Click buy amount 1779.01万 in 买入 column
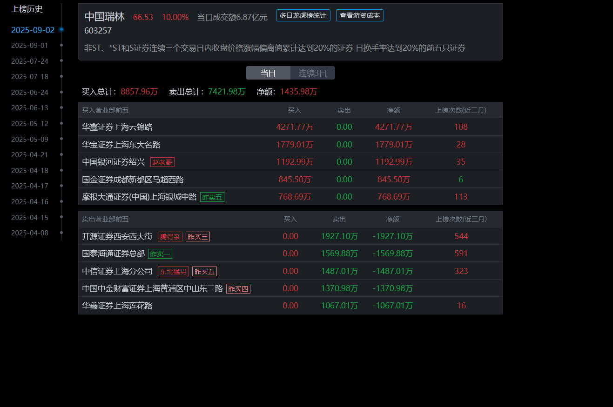 pos(295,145)
